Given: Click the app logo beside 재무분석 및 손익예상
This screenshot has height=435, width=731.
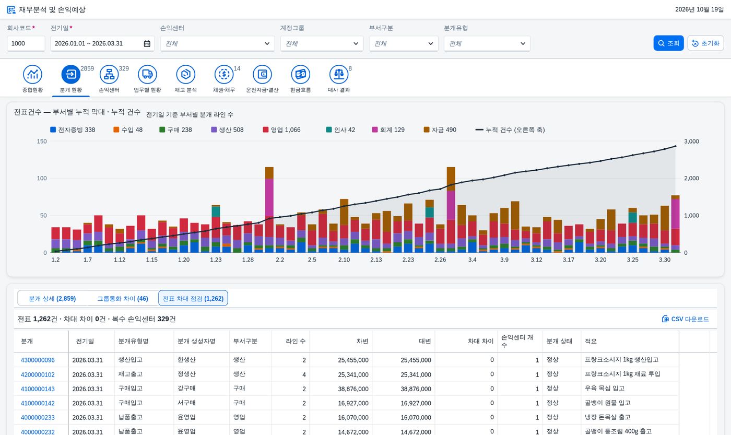Looking at the screenshot, I should coord(11,9).
